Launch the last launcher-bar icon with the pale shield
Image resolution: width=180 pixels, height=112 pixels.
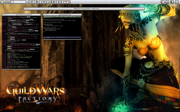(x=69, y=2)
